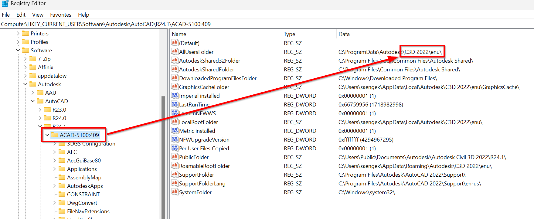534x219 pixels.
Task: Expand the R23.0 key
Action: (40, 109)
